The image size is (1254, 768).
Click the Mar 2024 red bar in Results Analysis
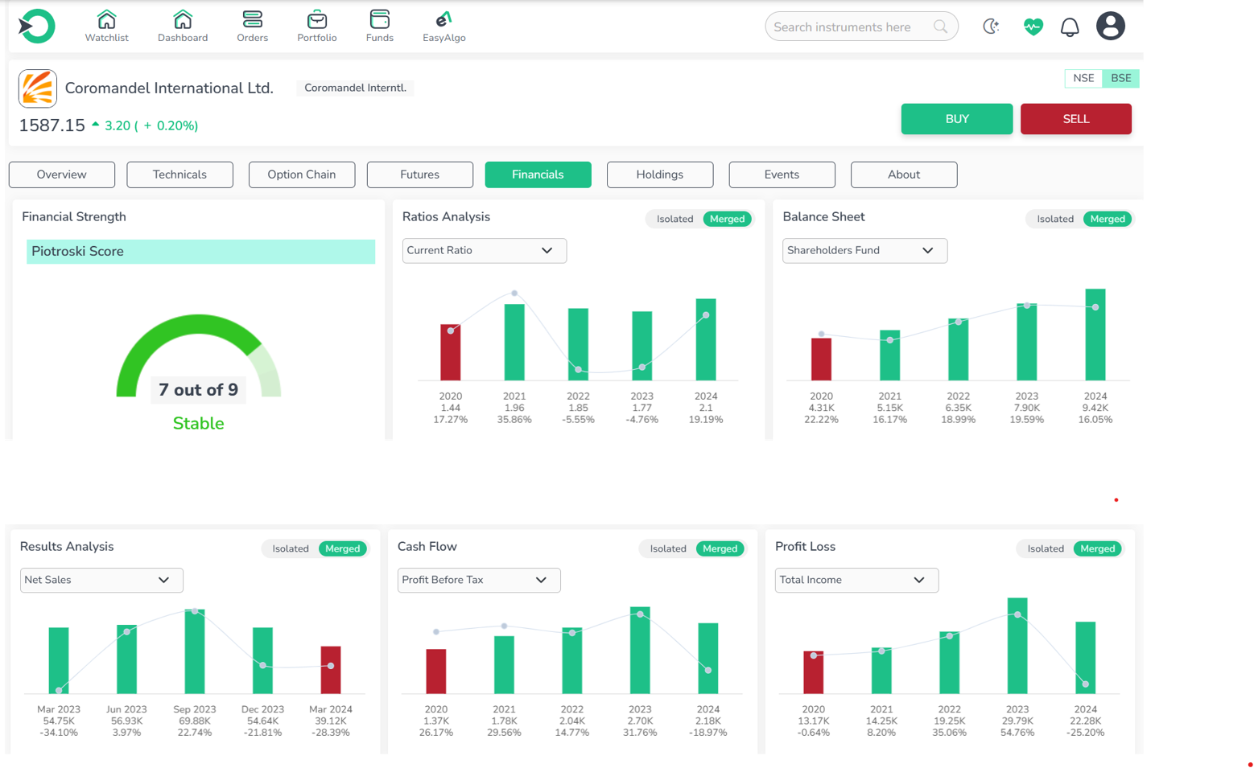click(331, 670)
